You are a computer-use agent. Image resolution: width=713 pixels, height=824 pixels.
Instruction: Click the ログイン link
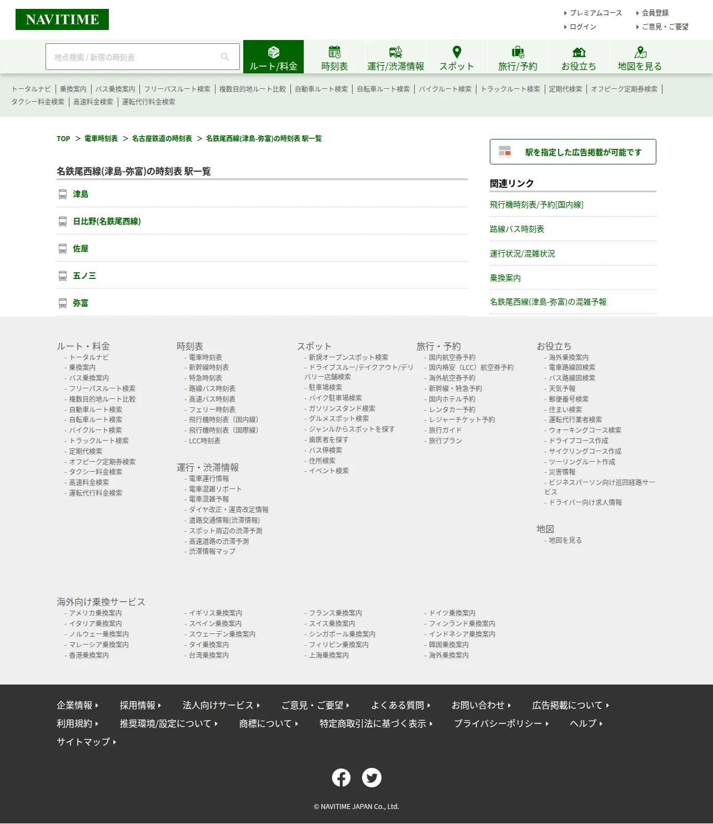(583, 27)
